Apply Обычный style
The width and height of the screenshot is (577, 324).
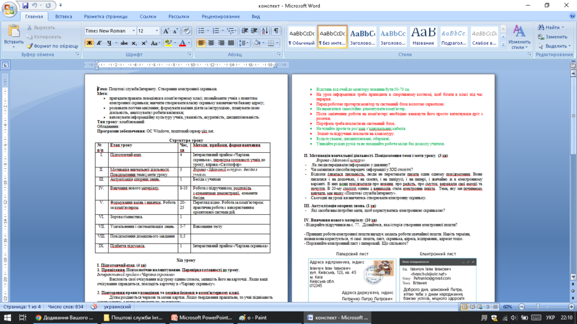(301, 37)
